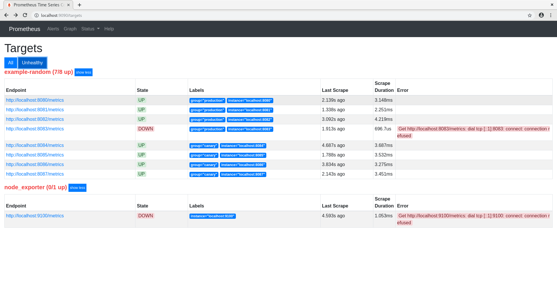557x295 pixels.
Task: Click the group="production" label for localhost:8083
Action: 207,129
